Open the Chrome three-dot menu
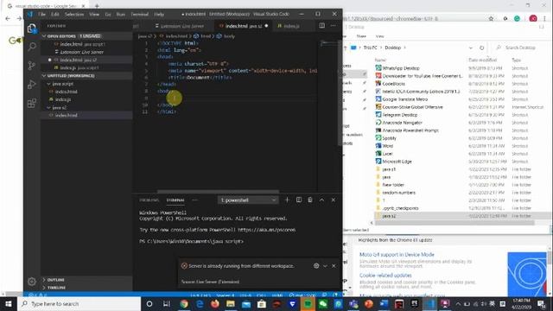The height and width of the screenshot is (311, 553). [544, 18]
